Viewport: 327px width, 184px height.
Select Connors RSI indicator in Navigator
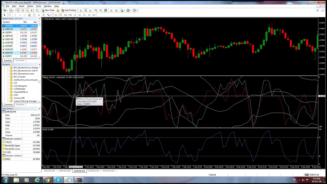(x=19, y=98)
